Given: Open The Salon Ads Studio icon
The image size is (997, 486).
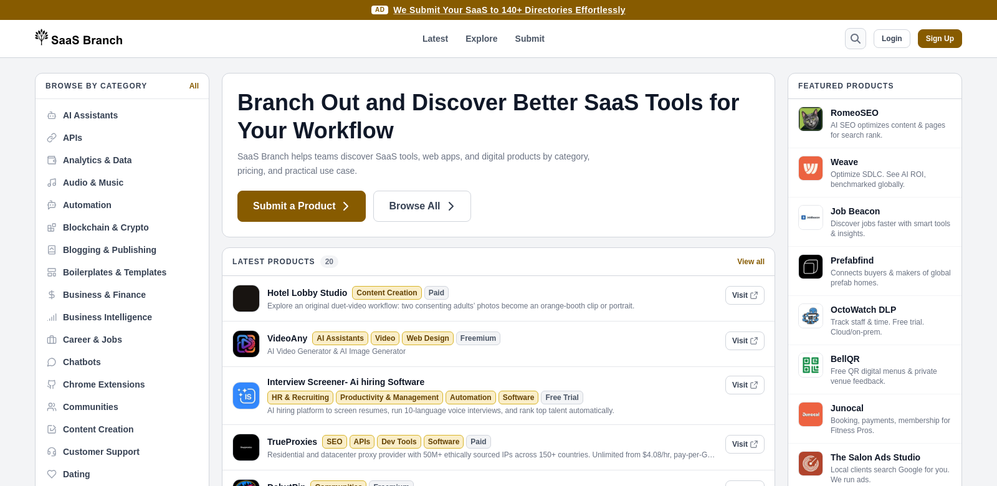Looking at the screenshot, I should tap(811, 464).
